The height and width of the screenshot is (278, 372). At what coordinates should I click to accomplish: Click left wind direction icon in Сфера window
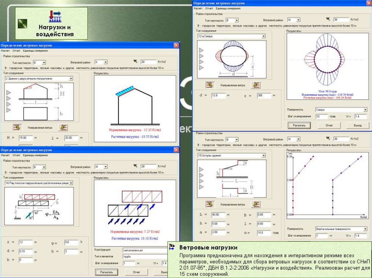(209, 85)
